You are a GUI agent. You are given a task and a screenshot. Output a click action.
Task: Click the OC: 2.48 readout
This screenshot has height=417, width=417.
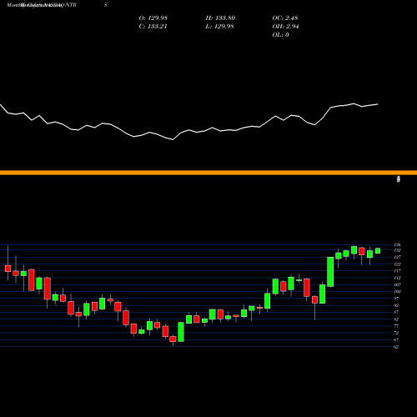(x=285, y=18)
